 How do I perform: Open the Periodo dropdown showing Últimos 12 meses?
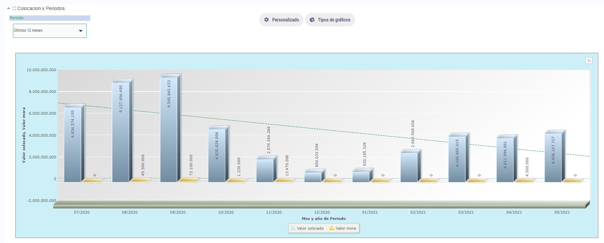(x=49, y=31)
